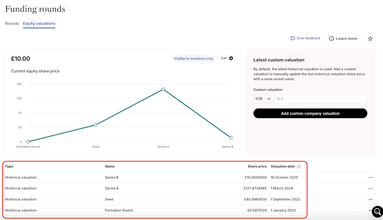This screenshot has width=383, height=220.
Task: Click the valuation date info icon
Action: tap(299, 167)
